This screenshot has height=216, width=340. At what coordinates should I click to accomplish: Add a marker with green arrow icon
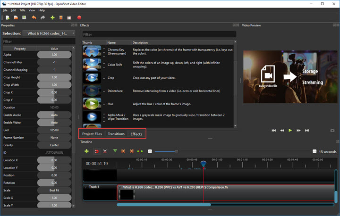click(x=115, y=151)
